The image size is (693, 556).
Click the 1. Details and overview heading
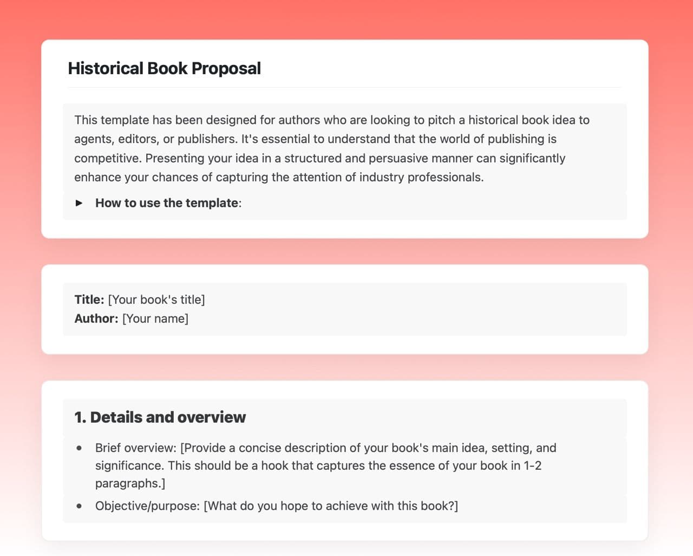pos(160,417)
